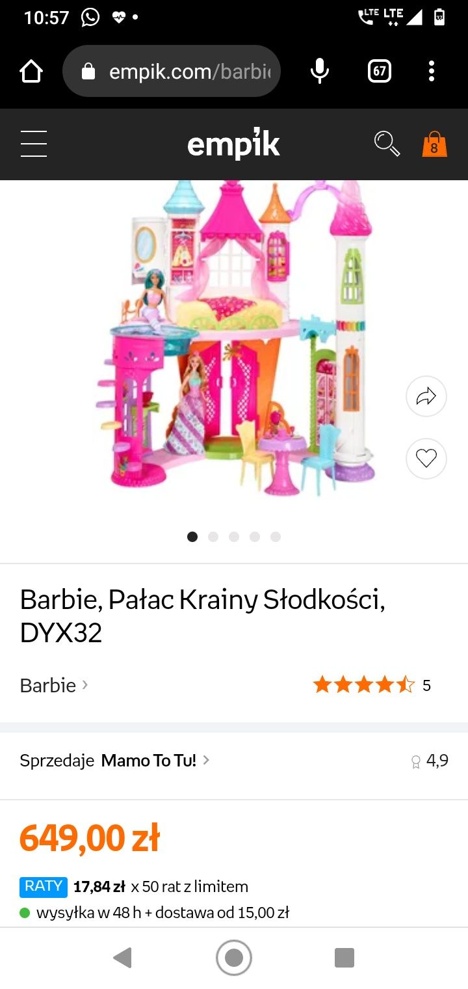
Task: Tap the search magnifier icon
Action: pos(387,144)
